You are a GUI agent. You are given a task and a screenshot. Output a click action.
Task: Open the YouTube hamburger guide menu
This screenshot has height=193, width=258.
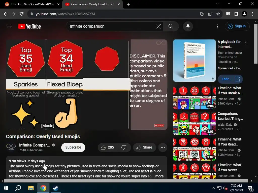pyautogui.click(x=9, y=26)
